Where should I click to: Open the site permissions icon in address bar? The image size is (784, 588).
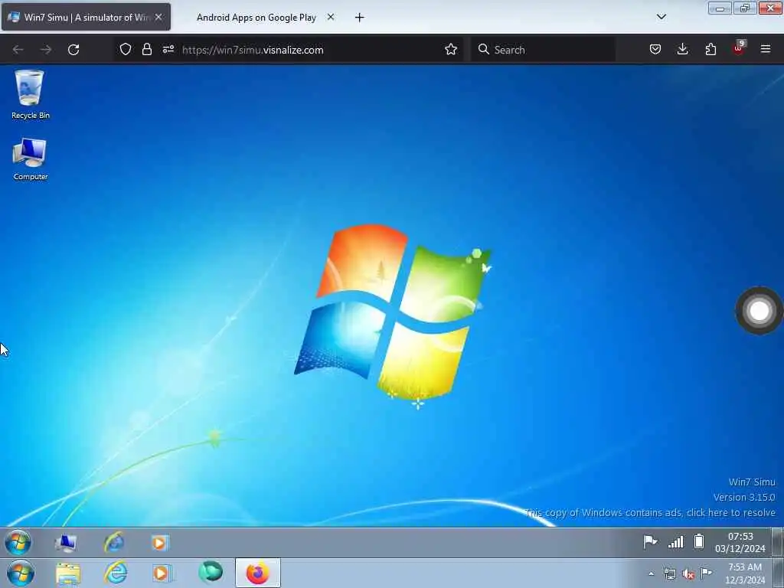(x=168, y=50)
